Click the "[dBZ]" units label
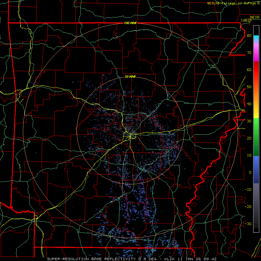The height and width of the screenshot is (261, 261). click(246, 20)
